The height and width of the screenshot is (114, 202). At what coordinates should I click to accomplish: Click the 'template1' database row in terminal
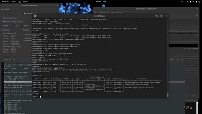pyautogui.click(x=97, y=88)
